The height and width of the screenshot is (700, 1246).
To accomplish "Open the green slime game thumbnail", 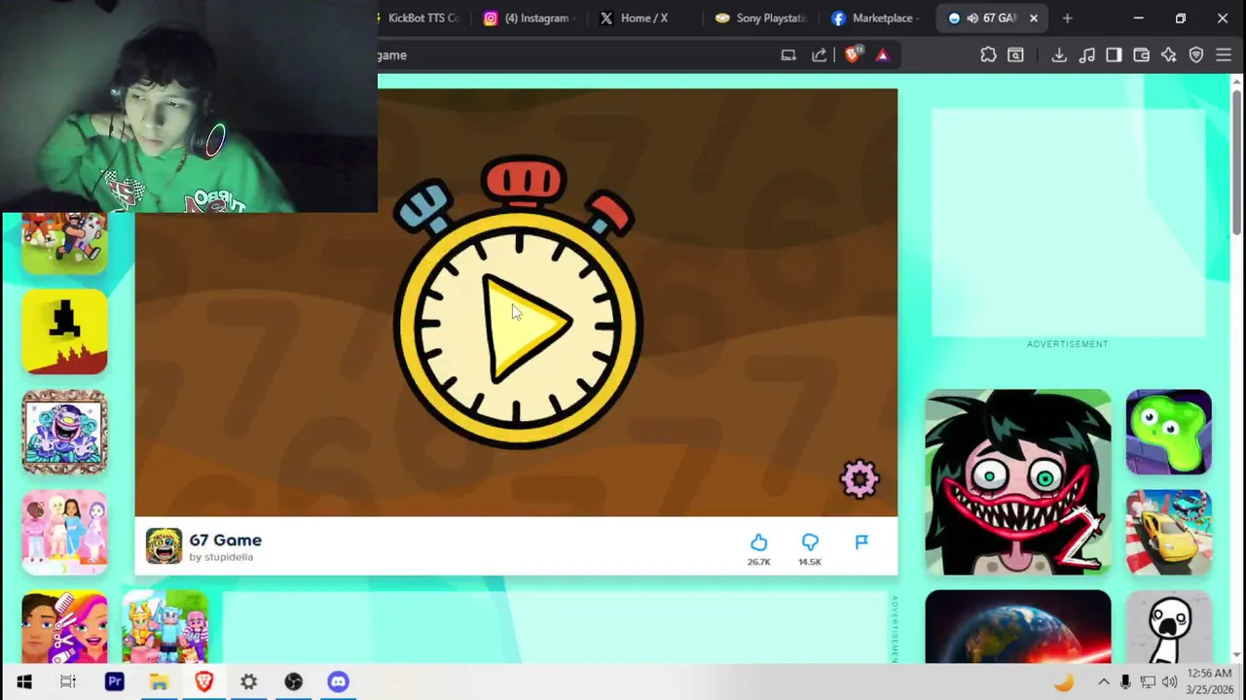I will [1168, 432].
